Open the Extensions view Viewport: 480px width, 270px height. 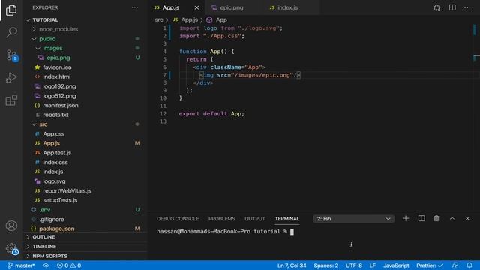pyautogui.click(x=11, y=100)
